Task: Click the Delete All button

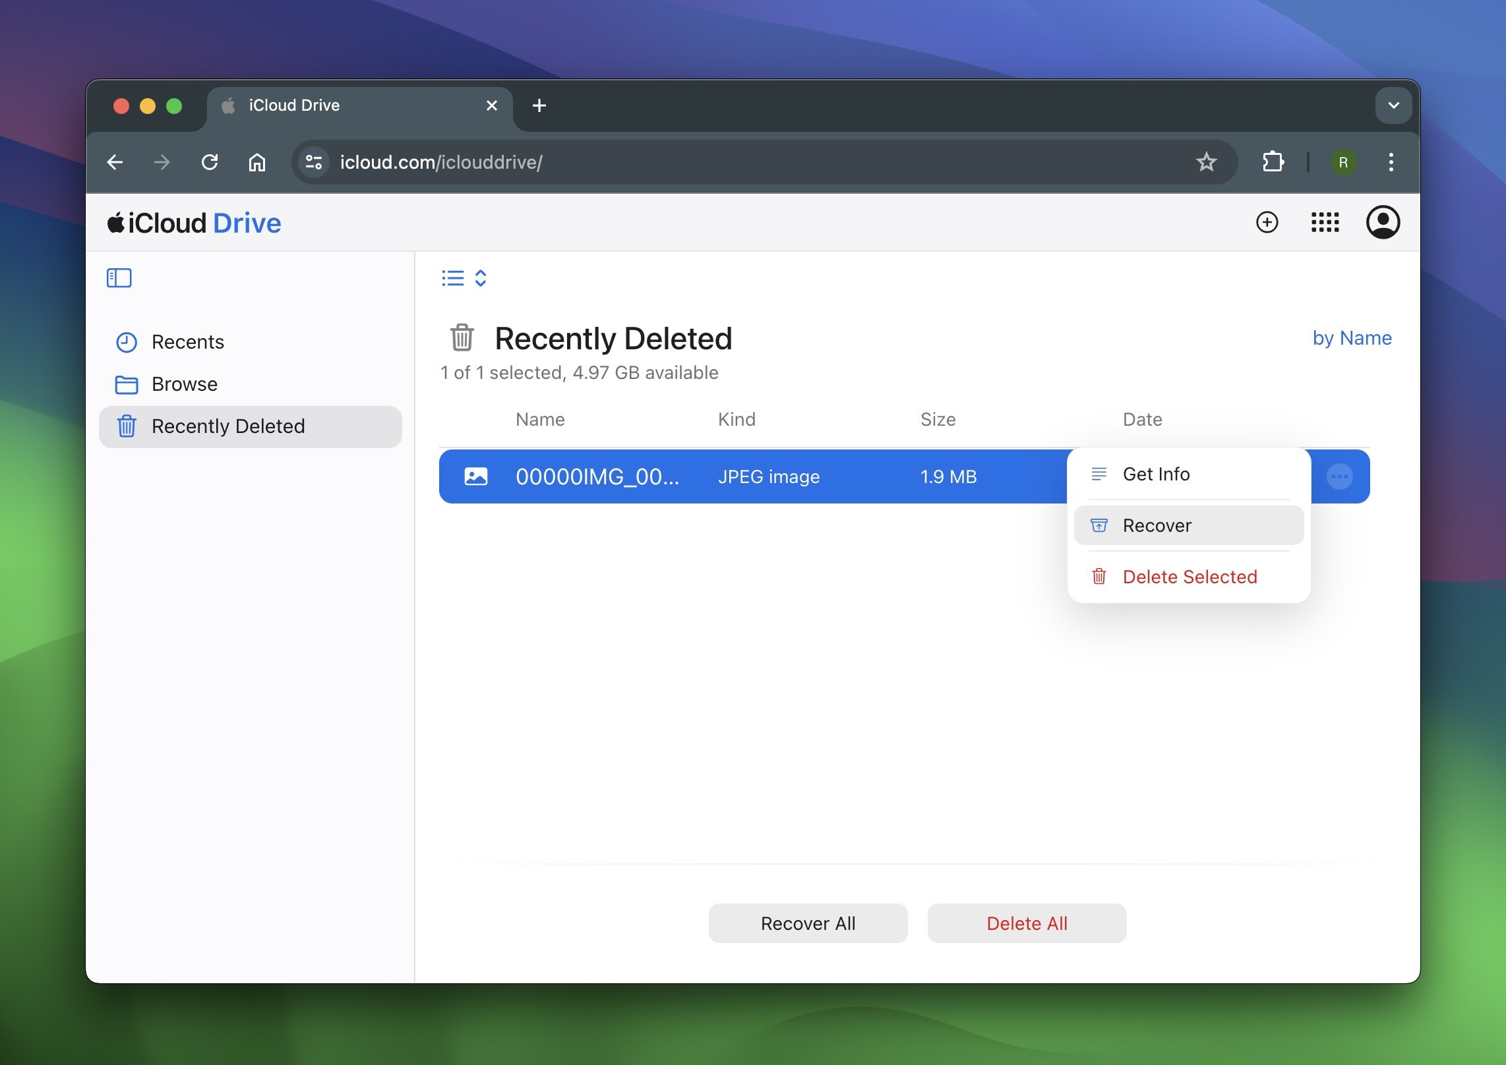Action: coord(1026,922)
